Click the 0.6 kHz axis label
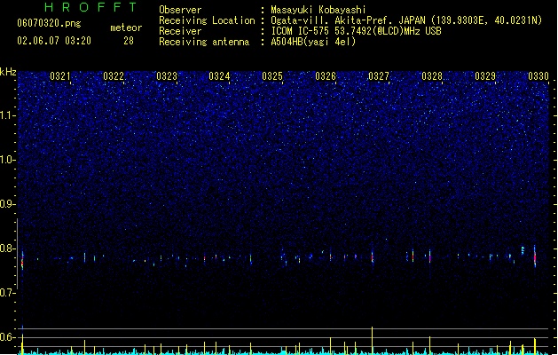 point(8,337)
